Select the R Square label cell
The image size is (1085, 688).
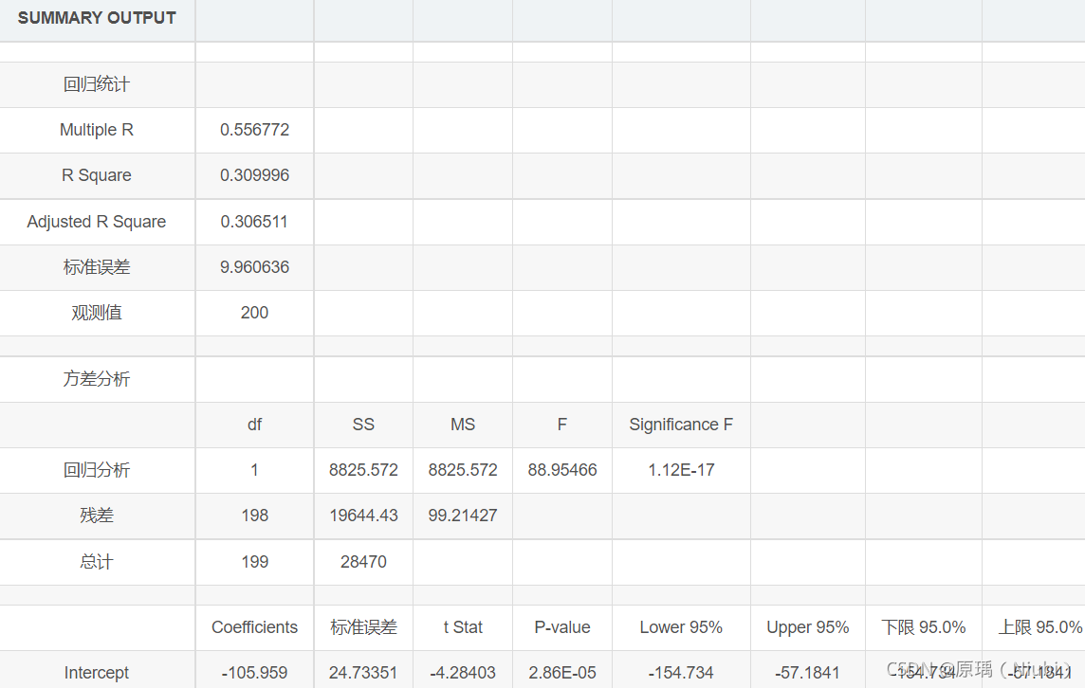pos(97,175)
